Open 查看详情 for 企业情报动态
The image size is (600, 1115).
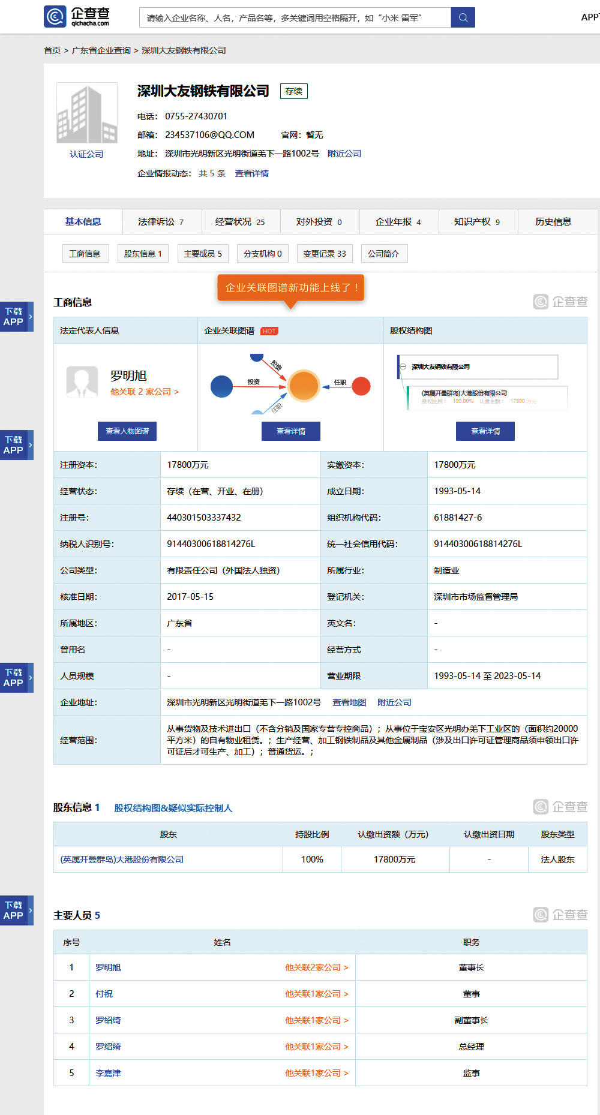[252, 173]
